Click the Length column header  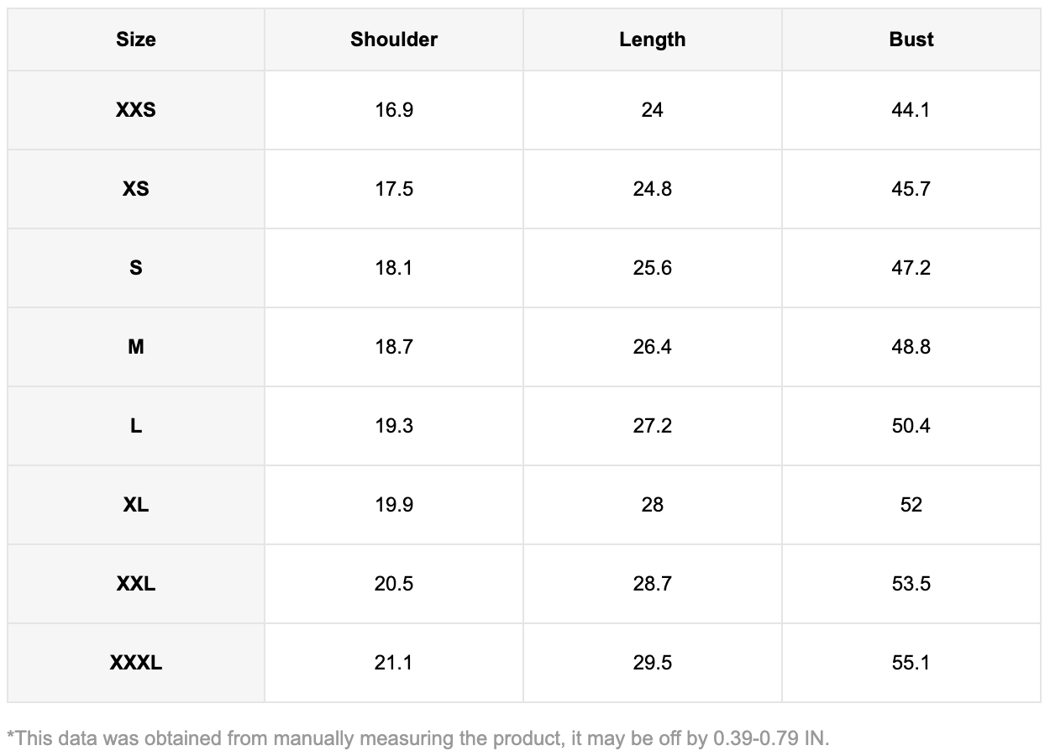tap(653, 39)
